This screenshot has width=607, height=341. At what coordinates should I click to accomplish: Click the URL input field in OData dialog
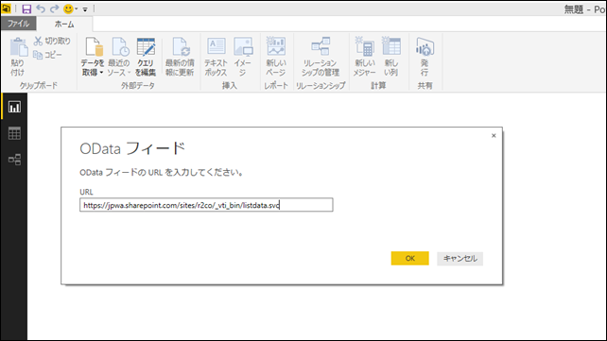tap(206, 205)
